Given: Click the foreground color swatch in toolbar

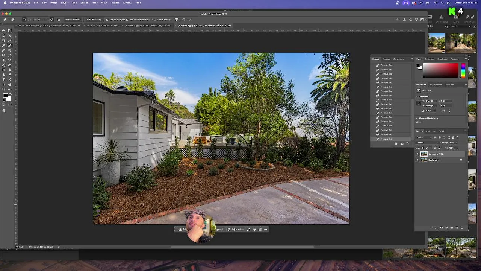Looking at the screenshot, I should click(x=5, y=96).
